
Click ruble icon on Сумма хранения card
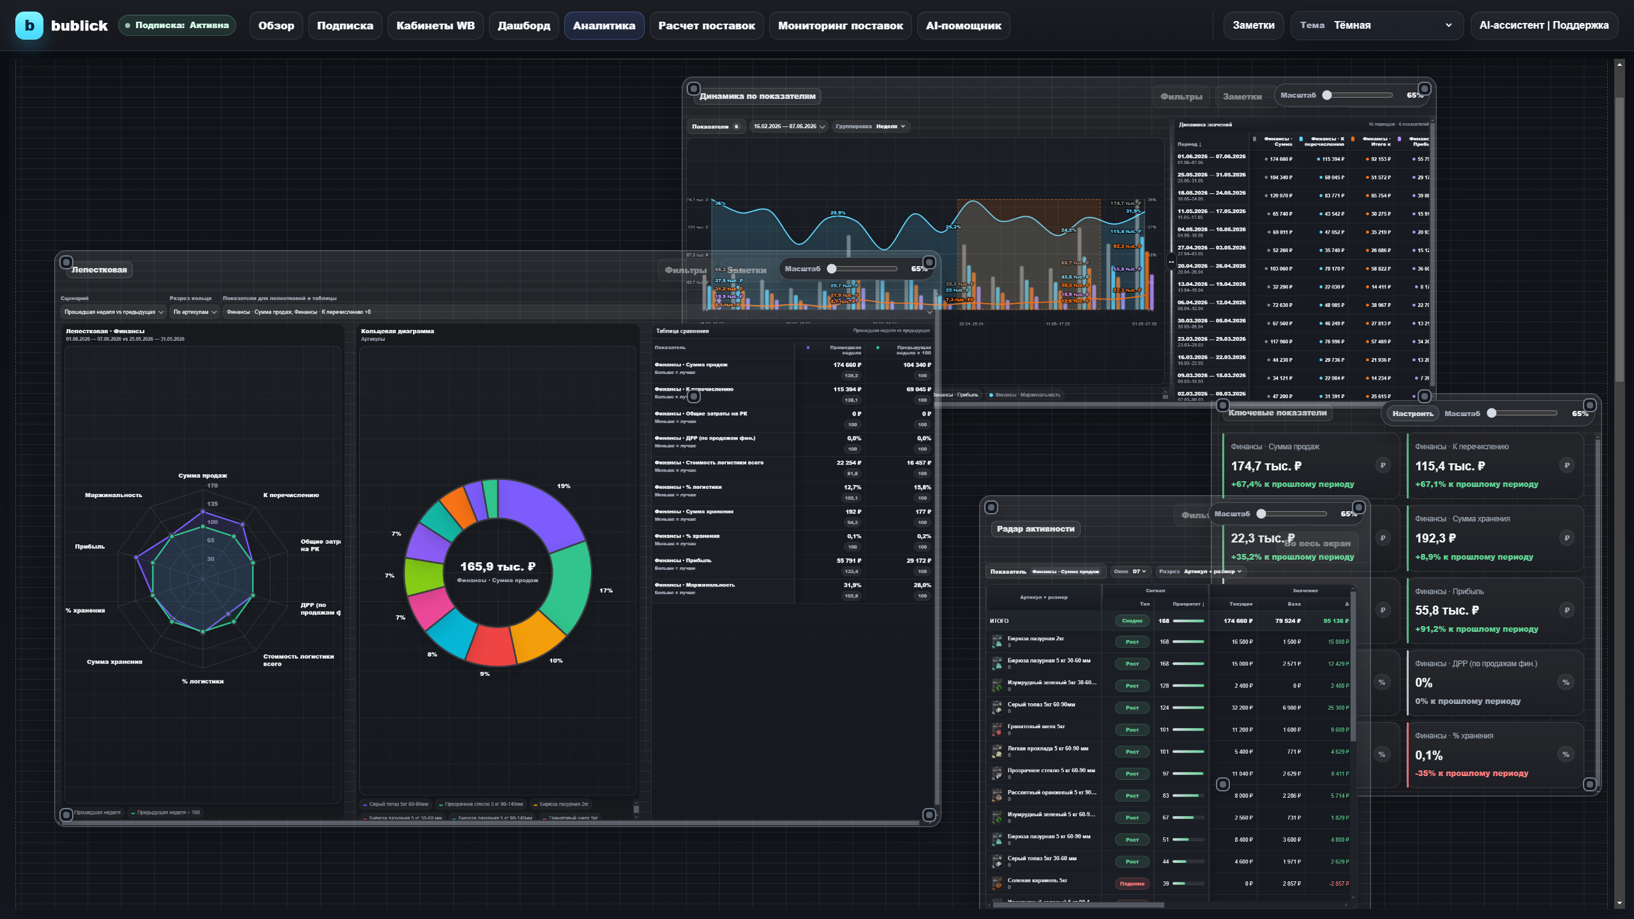pyautogui.click(x=1566, y=538)
